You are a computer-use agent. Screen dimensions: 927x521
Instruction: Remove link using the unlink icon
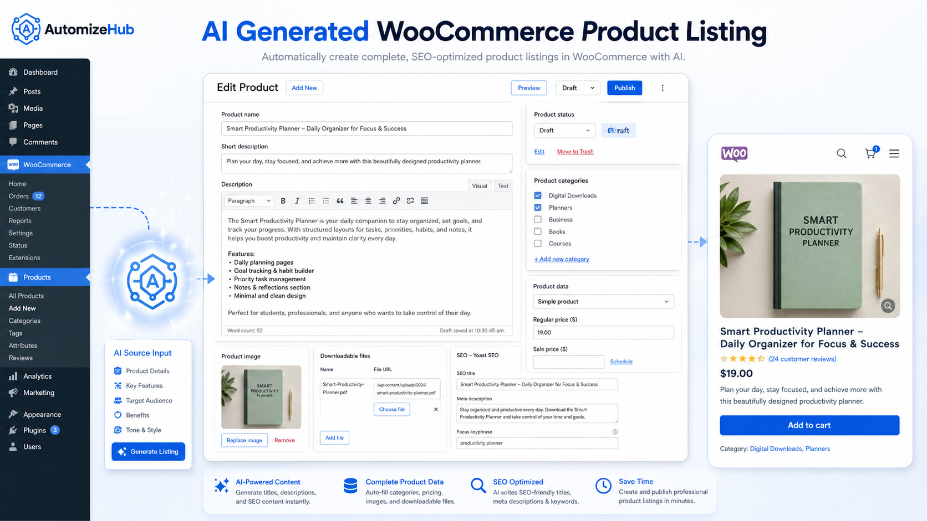click(x=410, y=201)
